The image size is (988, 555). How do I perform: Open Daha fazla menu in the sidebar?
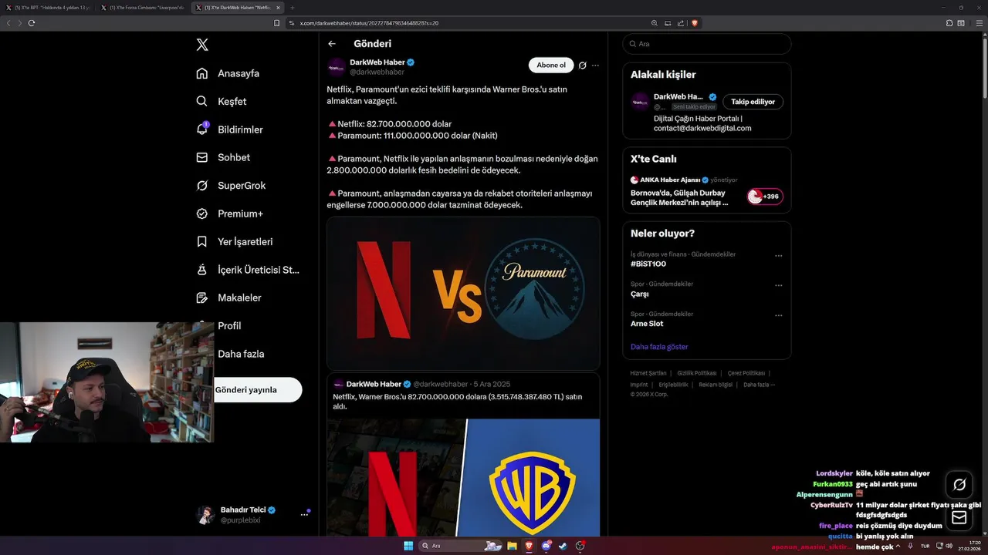(x=241, y=354)
